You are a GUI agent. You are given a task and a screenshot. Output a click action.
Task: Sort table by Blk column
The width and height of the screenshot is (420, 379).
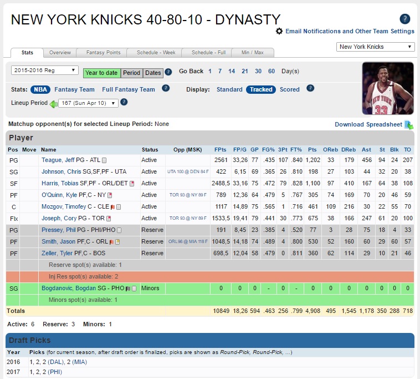tap(395, 150)
